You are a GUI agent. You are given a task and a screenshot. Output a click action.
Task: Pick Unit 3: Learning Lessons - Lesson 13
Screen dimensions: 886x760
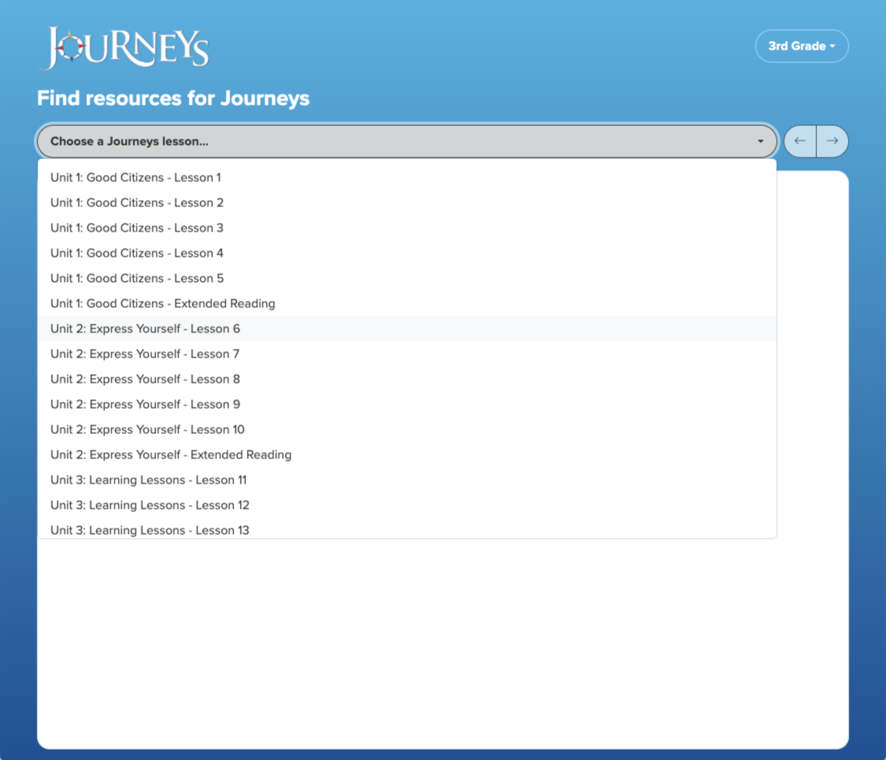tap(407, 529)
